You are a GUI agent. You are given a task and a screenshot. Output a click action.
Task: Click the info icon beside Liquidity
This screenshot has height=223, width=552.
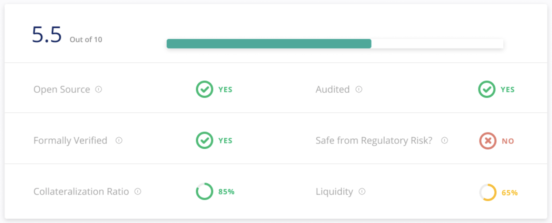pyautogui.click(x=362, y=191)
